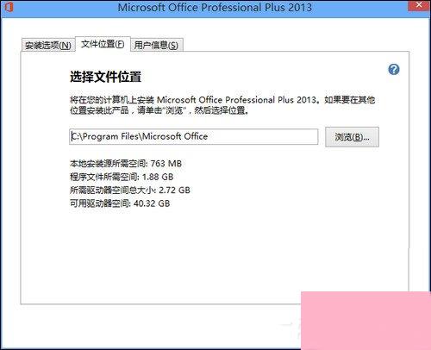The image size is (431, 350).
Task: Click the Microsoft Office Professional Plus 2013 title
Action: (x=215, y=8)
